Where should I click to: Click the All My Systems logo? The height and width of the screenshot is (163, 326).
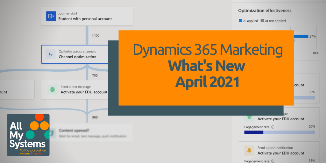click(28, 135)
